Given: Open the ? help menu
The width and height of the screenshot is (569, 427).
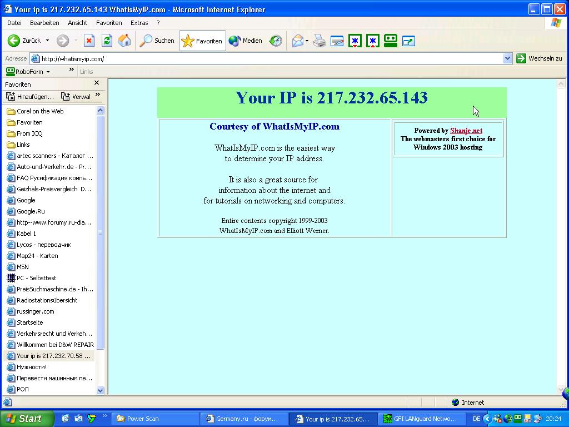Looking at the screenshot, I should click(158, 23).
